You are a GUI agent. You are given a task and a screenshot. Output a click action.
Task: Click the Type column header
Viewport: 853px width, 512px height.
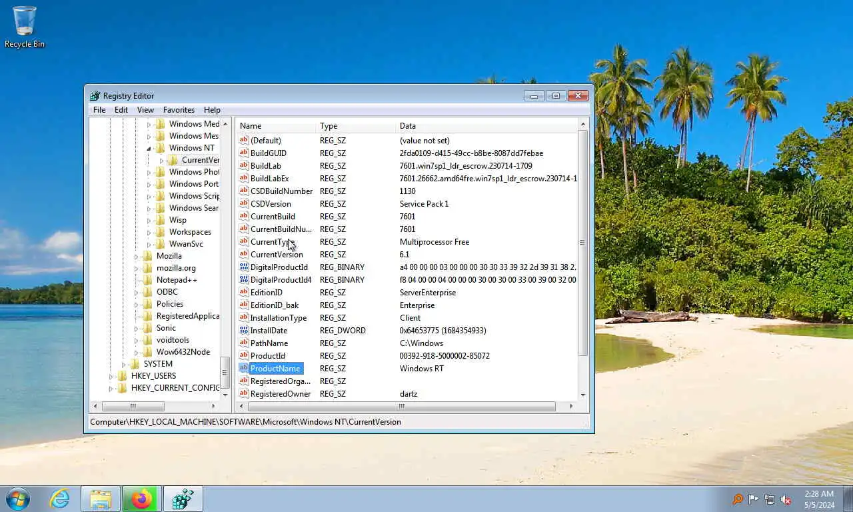[x=356, y=126]
